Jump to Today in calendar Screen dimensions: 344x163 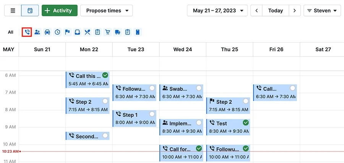[276, 11]
